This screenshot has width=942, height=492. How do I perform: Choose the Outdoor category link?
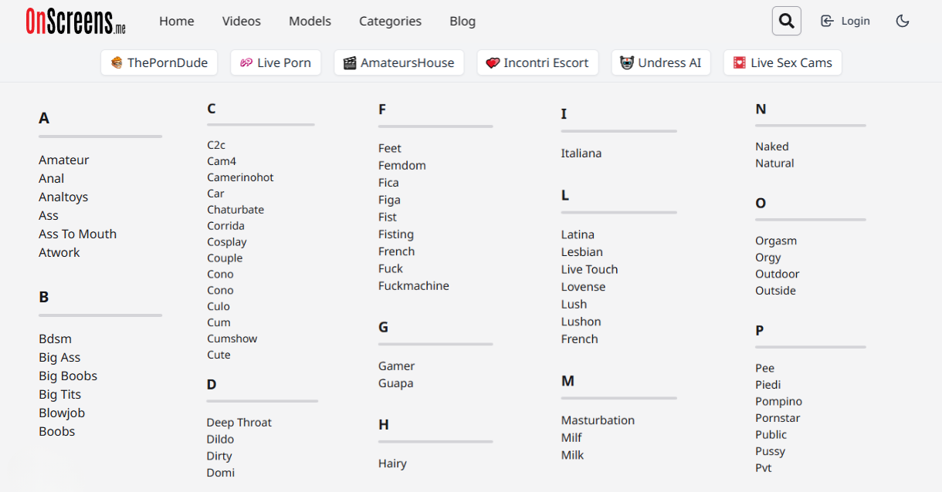tap(777, 275)
